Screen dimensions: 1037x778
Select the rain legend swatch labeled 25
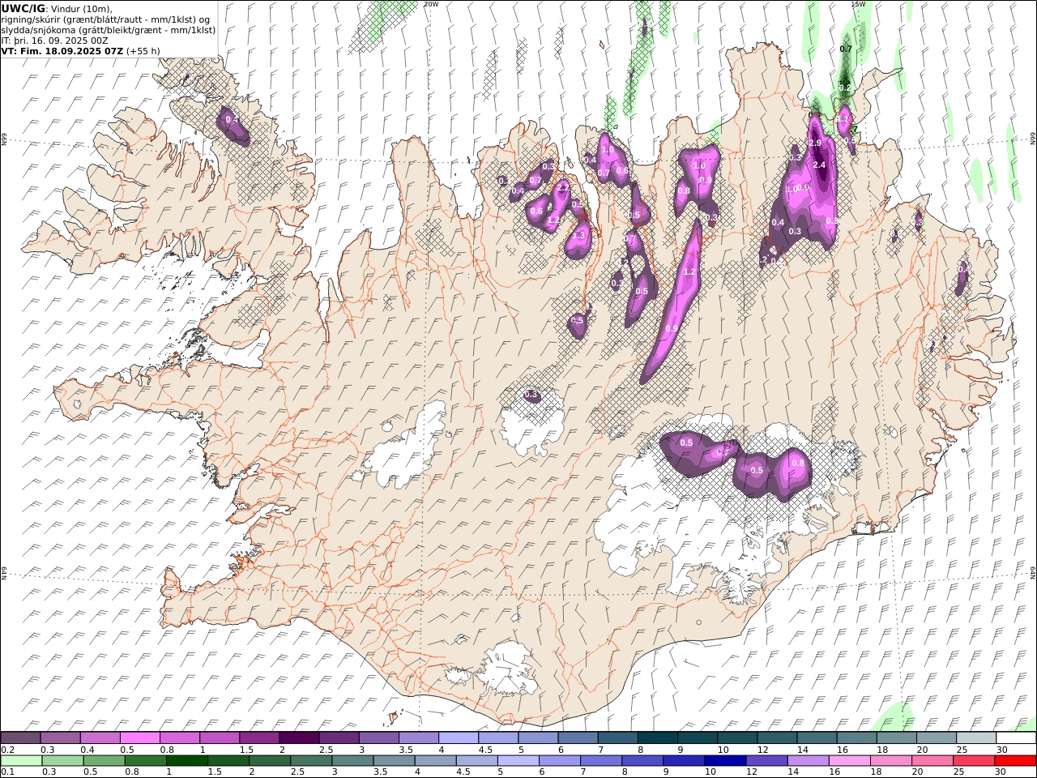(x=974, y=761)
